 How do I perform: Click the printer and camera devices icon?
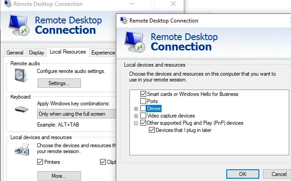pos(22,149)
